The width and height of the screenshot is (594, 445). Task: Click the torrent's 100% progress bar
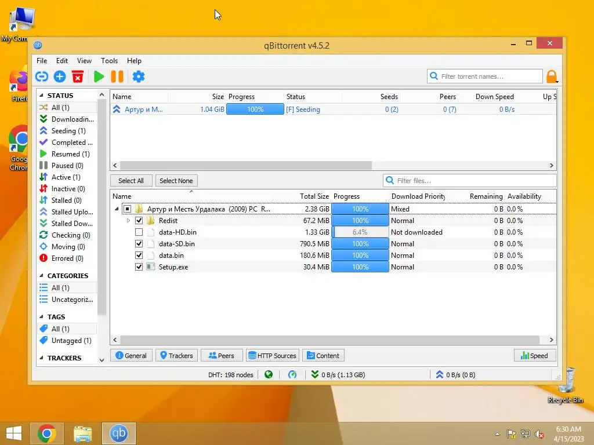pos(255,110)
